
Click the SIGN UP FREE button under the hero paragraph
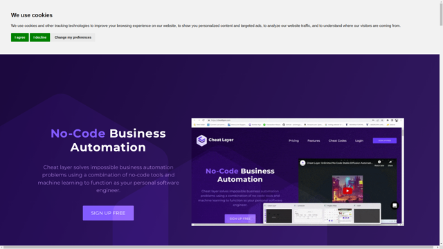pyautogui.click(x=108, y=213)
